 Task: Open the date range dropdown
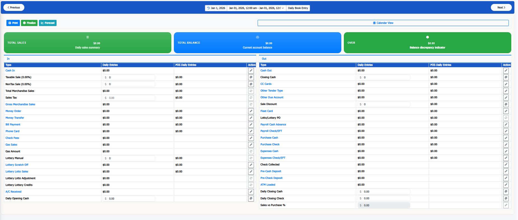(x=256, y=8)
